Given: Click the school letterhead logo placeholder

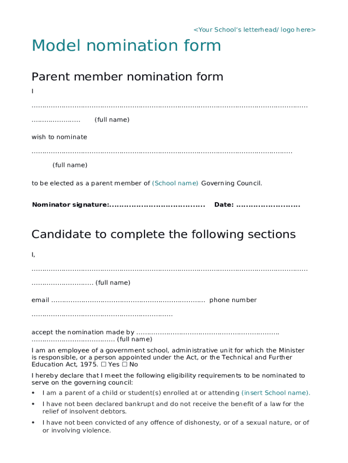Looking at the screenshot, I should click(x=254, y=30).
